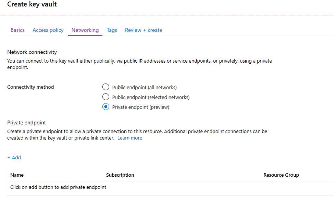Open the Basics tab
Viewport: 334px width, 201px height.
(x=17, y=30)
